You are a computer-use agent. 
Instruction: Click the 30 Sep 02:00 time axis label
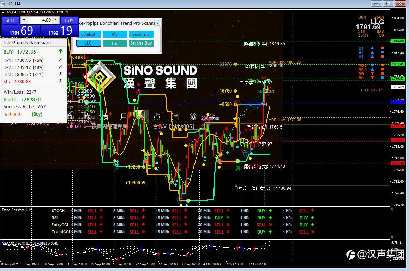[191, 264]
